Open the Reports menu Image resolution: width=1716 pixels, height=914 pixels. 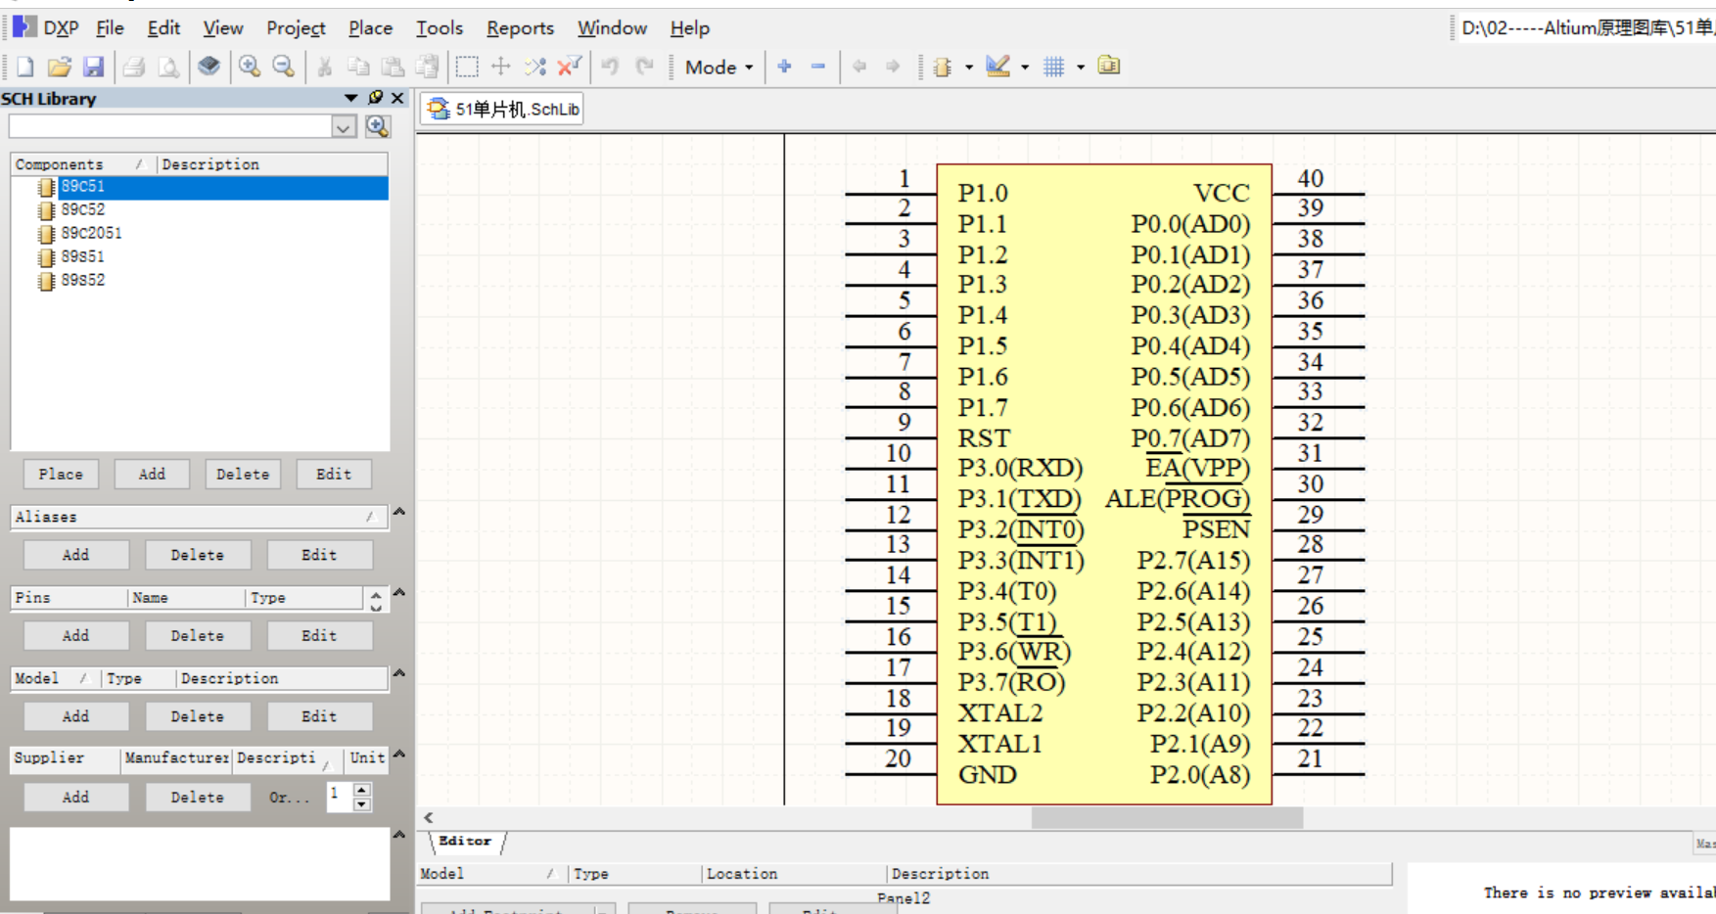tap(520, 27)
